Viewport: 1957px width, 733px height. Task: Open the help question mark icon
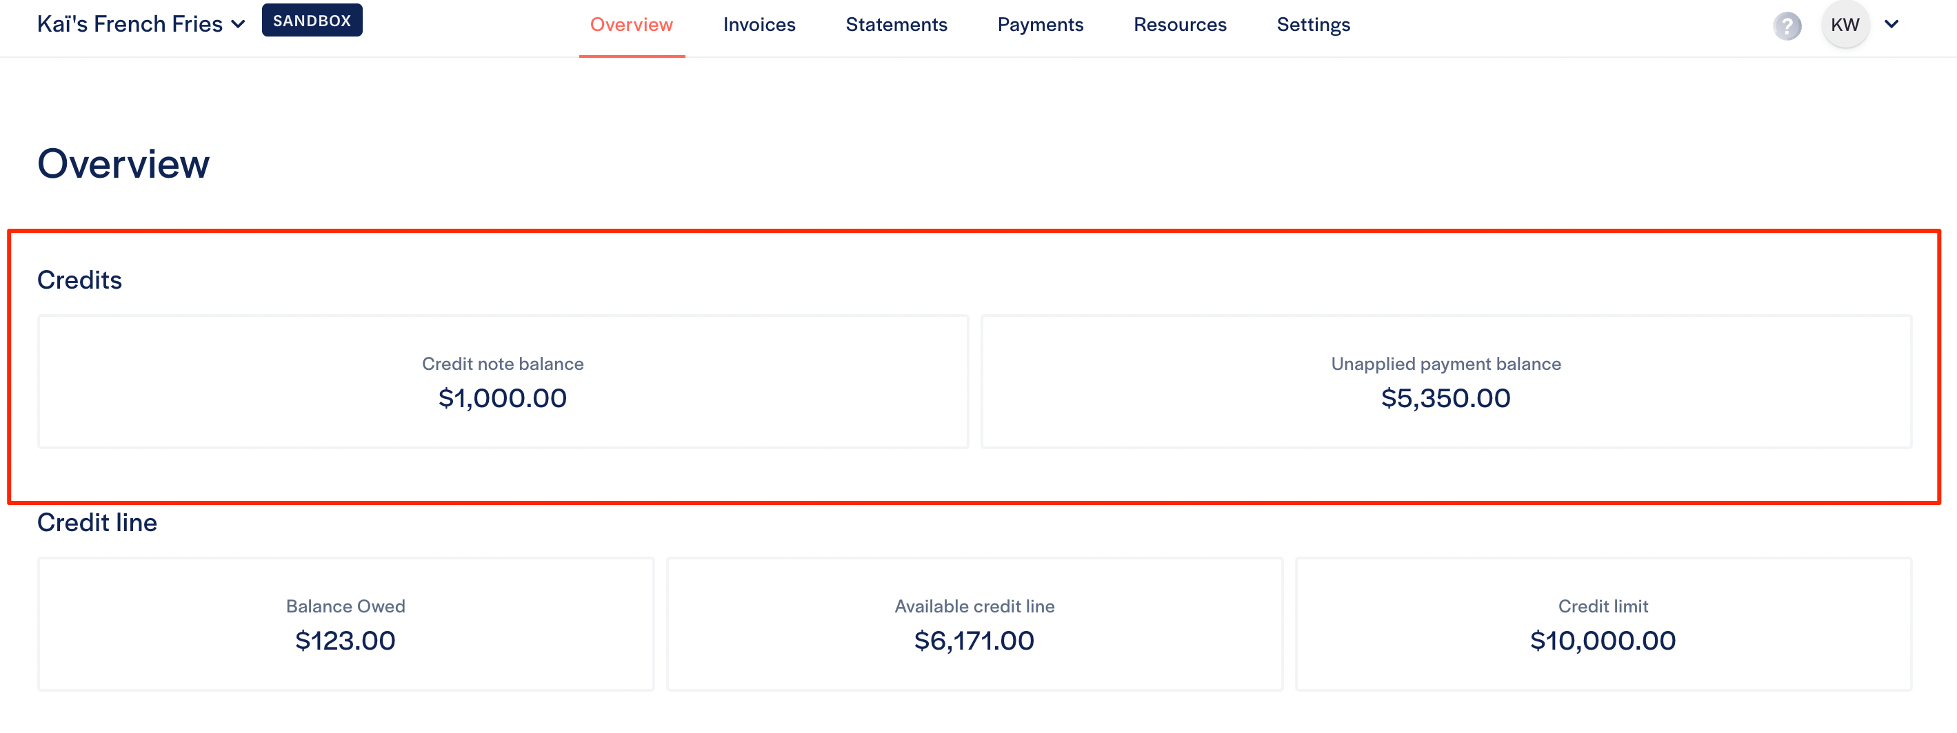coord(1787,25)
